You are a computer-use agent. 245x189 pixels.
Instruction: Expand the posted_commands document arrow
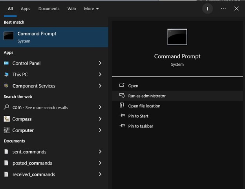click(x=100, y=163)
